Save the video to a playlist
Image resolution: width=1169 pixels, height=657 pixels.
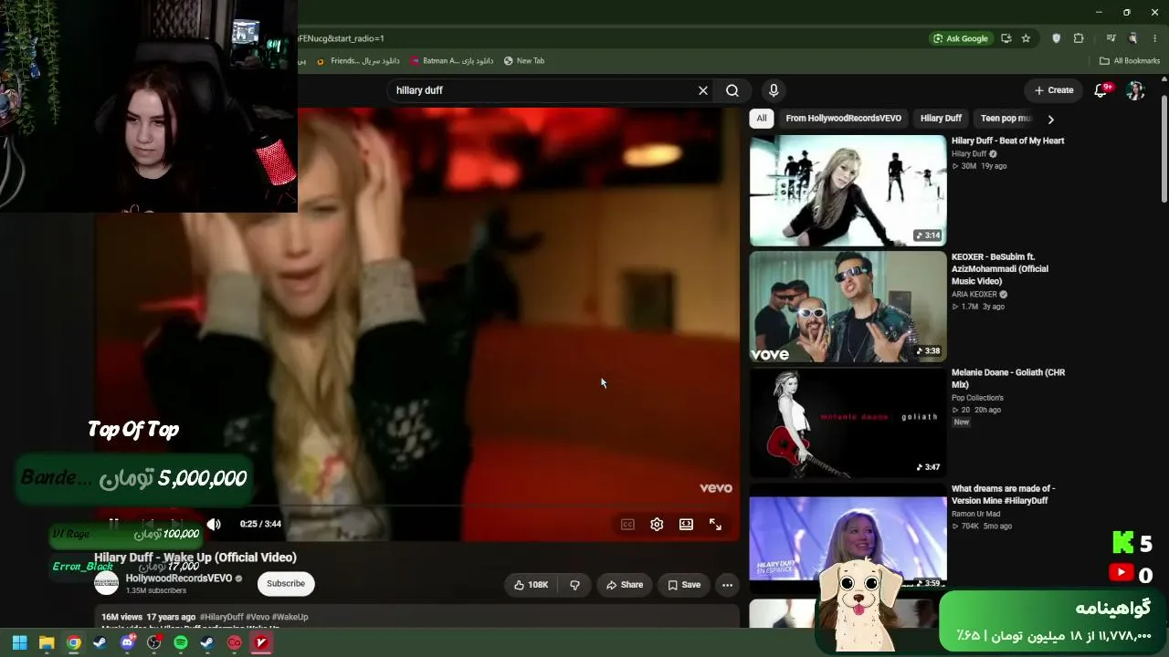click(684, 585)
